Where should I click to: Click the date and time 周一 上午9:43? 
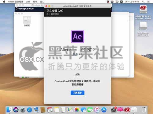(x=132, y=2)
